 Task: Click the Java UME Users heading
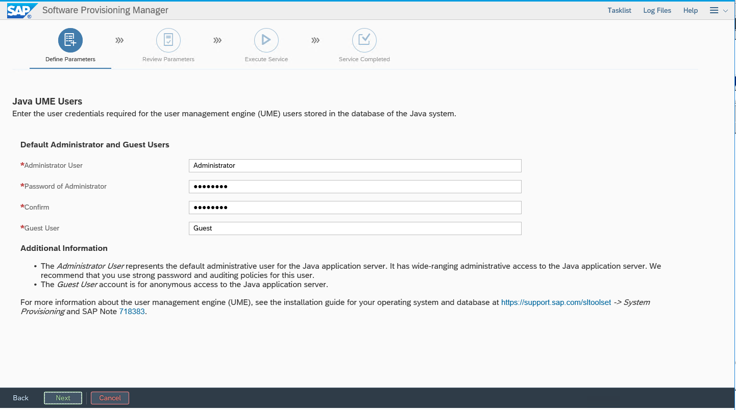click(x=47, y=101)
